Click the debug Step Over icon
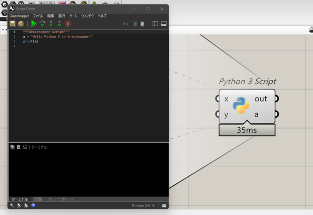 pos(42,24)
